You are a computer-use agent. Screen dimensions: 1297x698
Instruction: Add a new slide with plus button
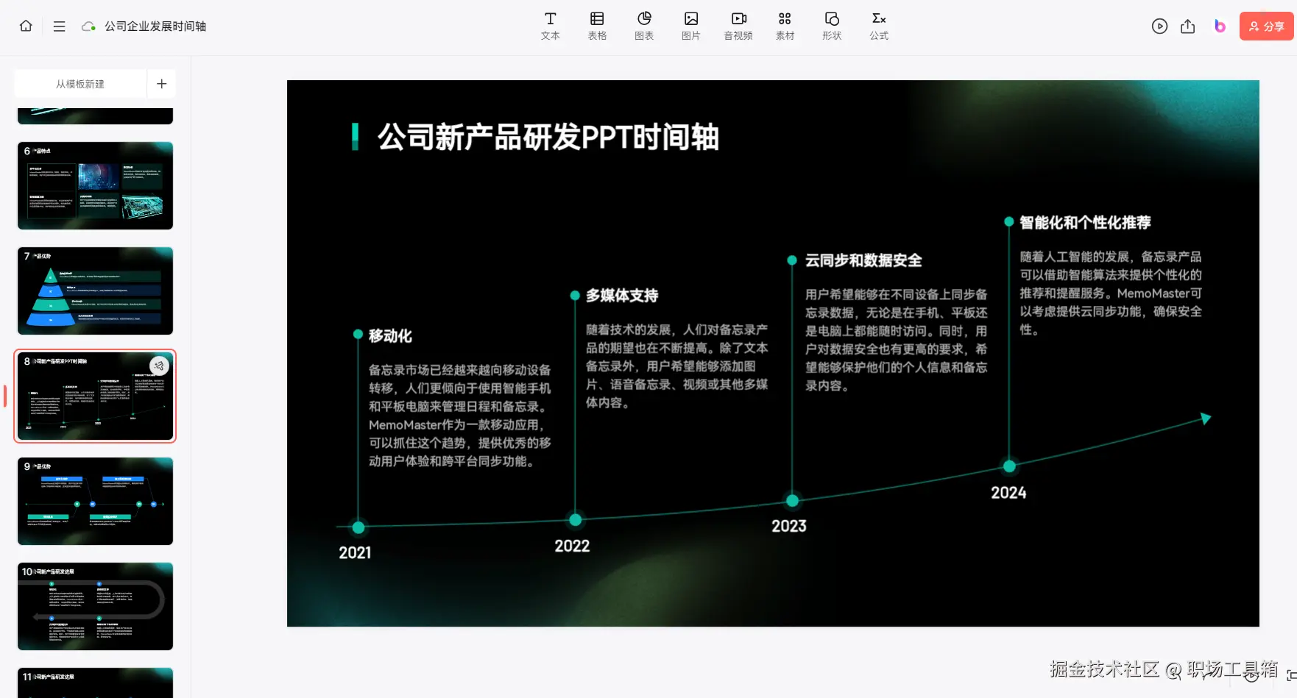162,84
